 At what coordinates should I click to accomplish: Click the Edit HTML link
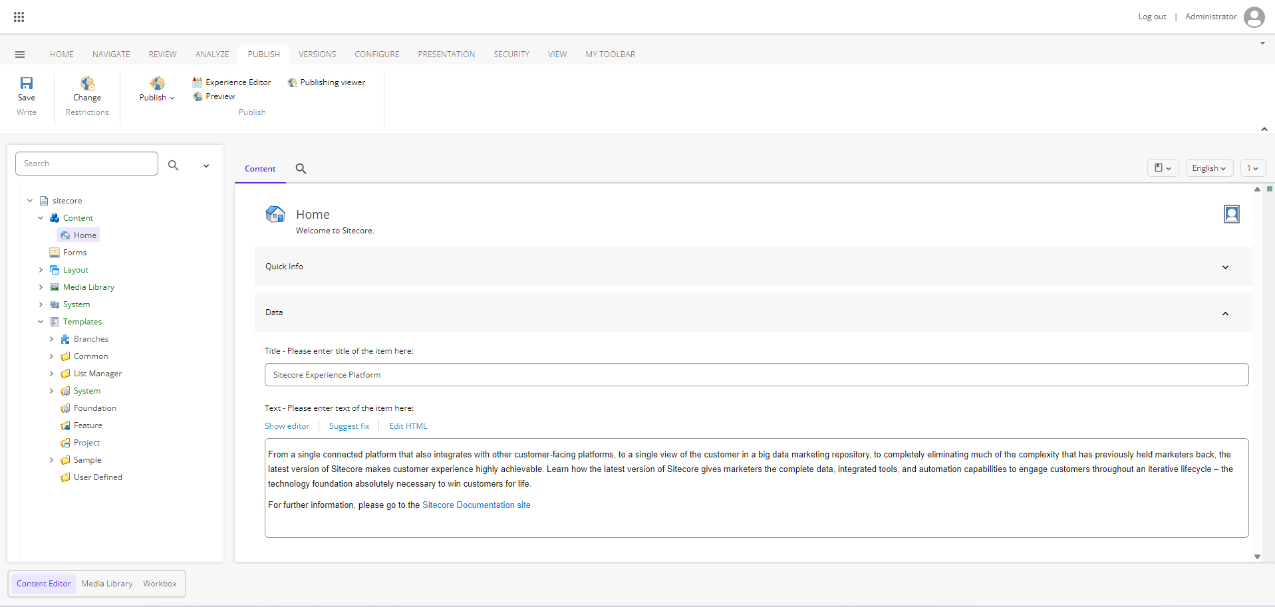coord(408,426)
